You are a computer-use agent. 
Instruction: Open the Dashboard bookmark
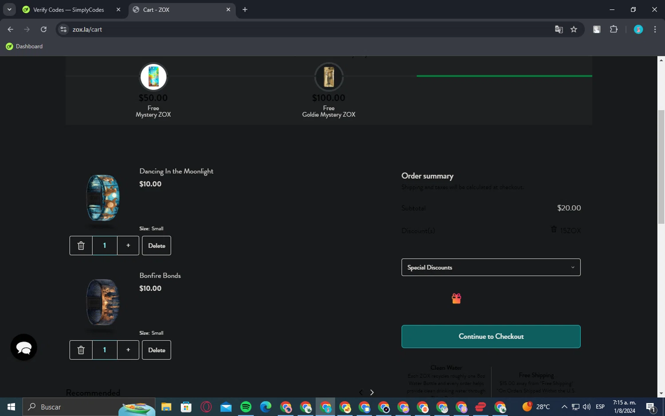pos(24,47)
